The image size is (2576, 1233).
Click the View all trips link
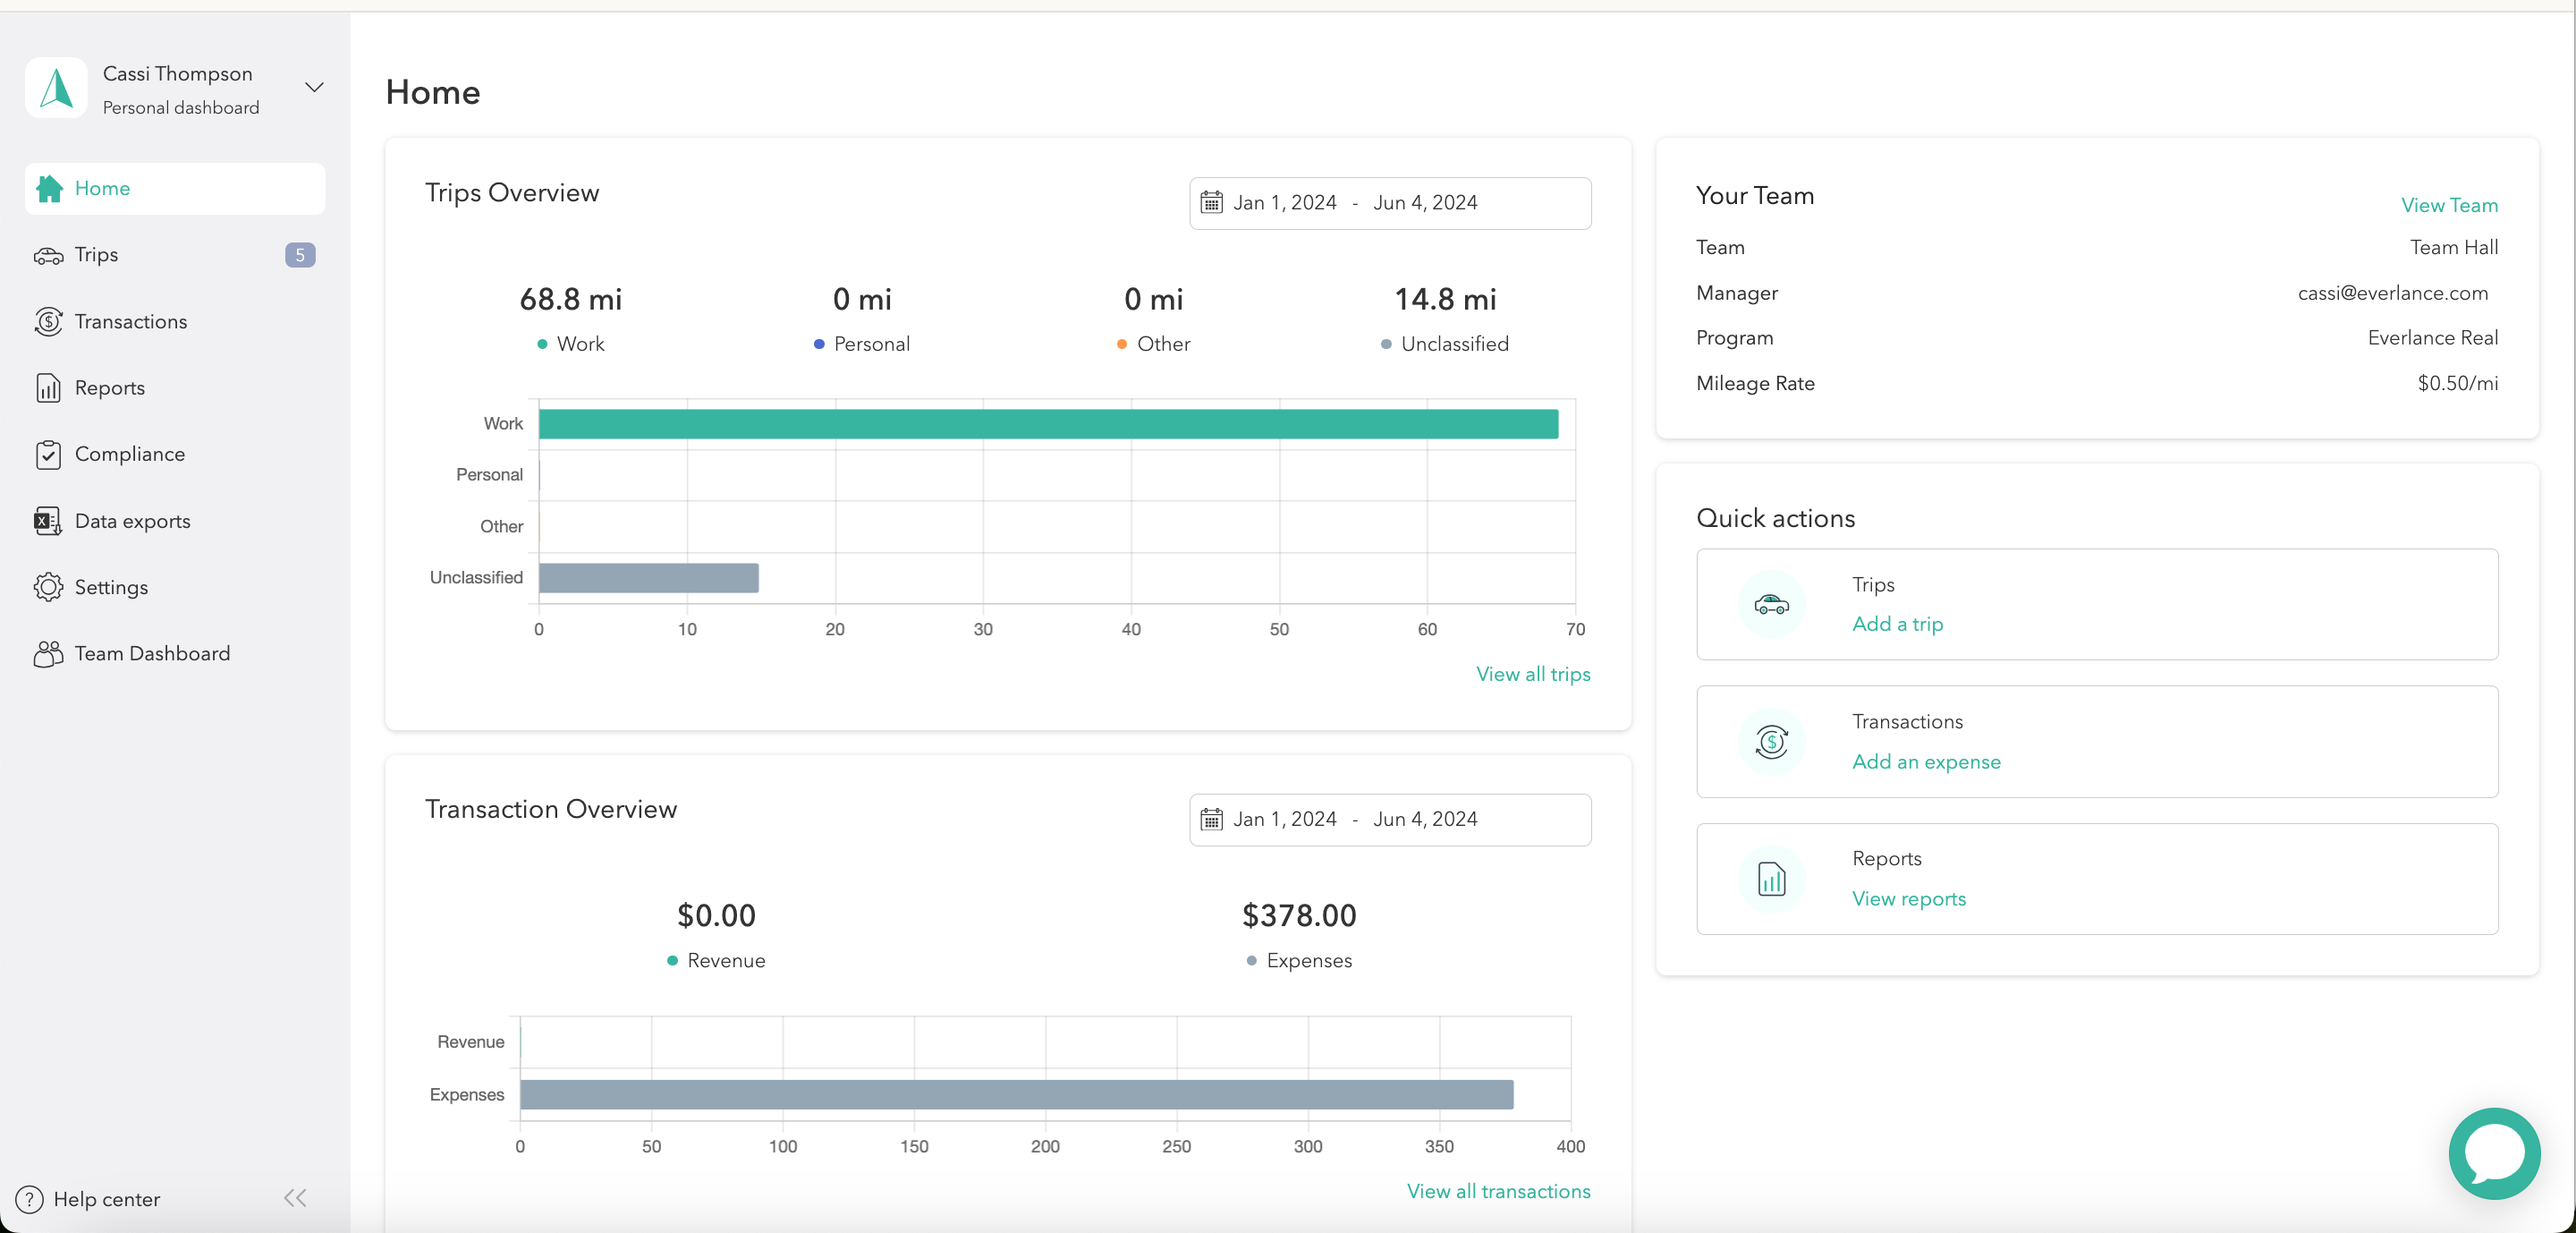click(1532, 674)
